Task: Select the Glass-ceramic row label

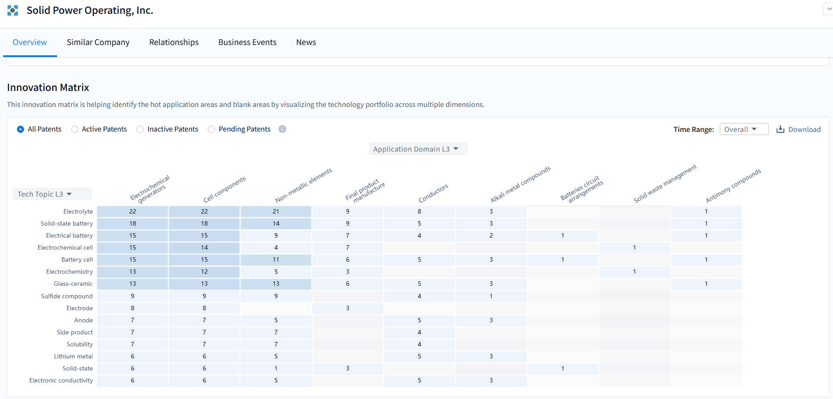Action: pos(73,284)
